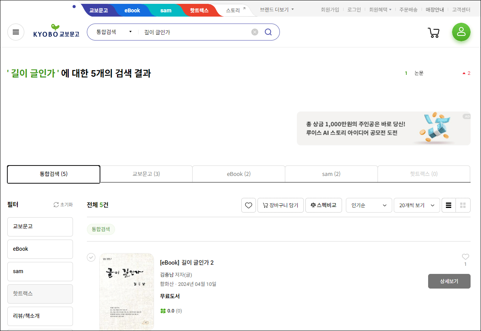Viewport: 481px width, 331px height.
Task: Like the 길이 글인가 2 book heart
Action: pos(466,257)
